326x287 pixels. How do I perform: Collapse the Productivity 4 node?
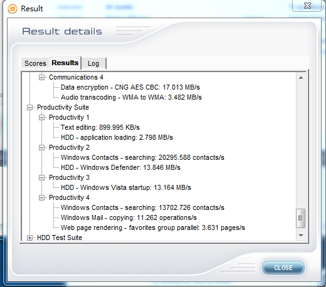[41, 198]
